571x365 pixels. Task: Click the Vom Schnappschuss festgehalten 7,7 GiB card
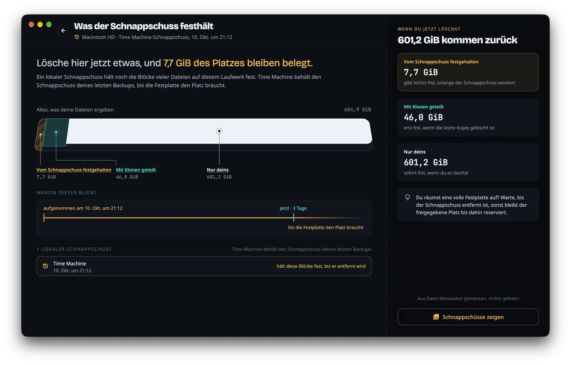[468, 72]
